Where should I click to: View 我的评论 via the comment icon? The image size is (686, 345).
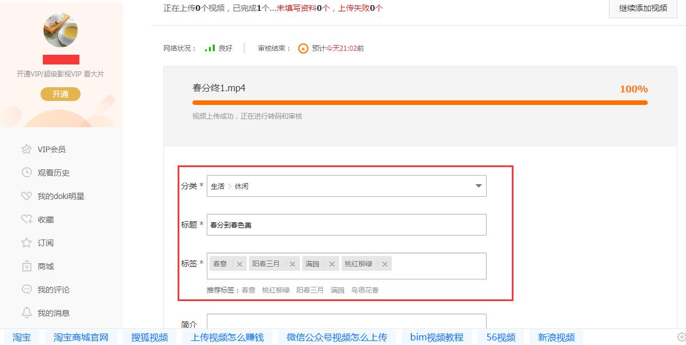point(27,290)
